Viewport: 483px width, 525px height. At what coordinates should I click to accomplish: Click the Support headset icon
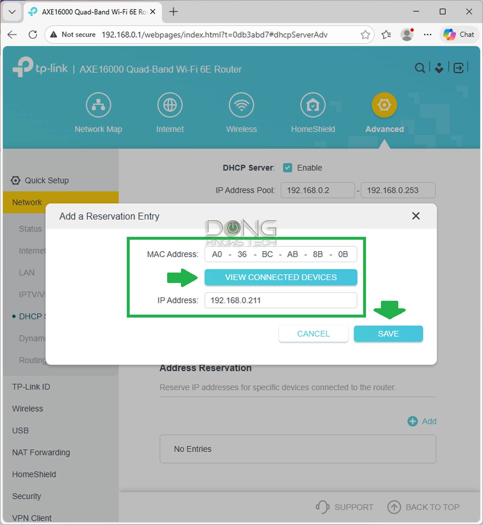[x=322, y=507]
